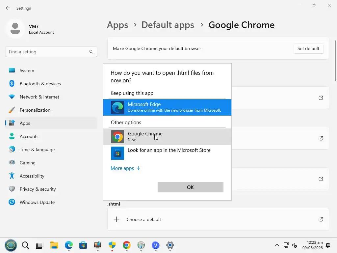337x253 pixels.
Task: Click Set default for Google Chrome
Action: [308, 48]
